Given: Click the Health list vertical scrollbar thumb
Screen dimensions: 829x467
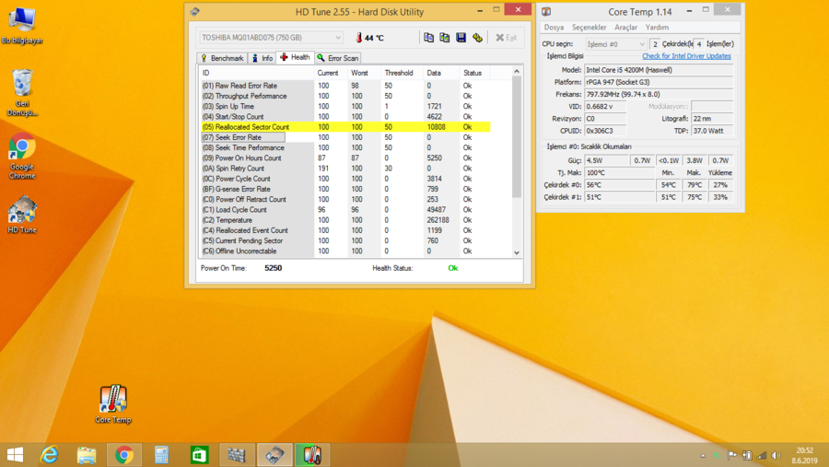Looking at the screenshot, I should click(x=517, y=137).
